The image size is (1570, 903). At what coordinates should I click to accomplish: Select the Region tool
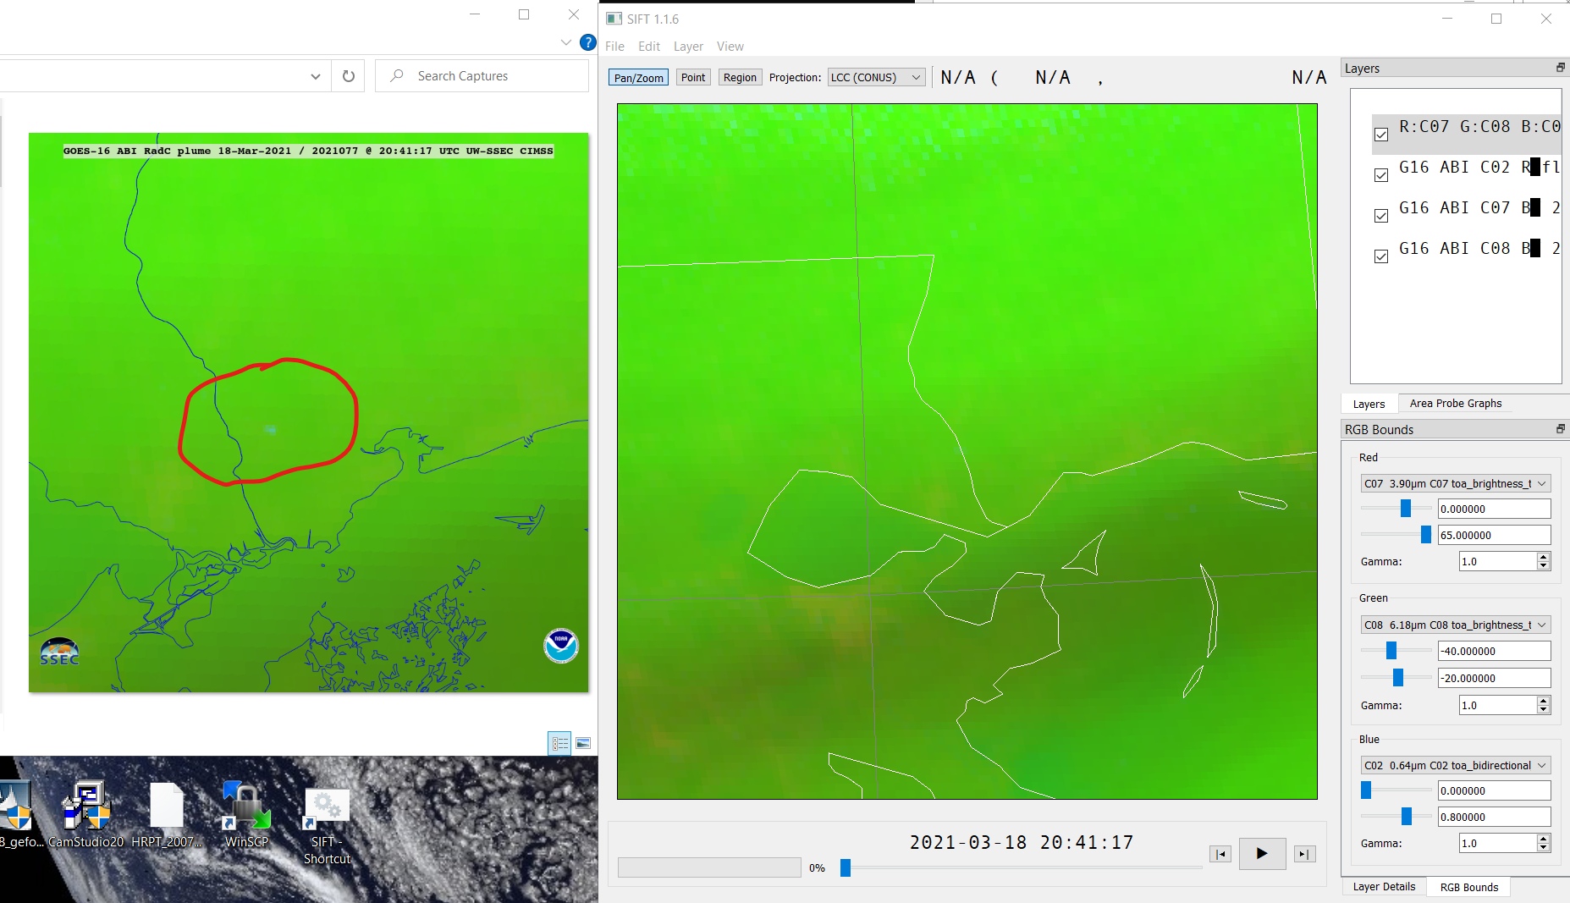[739, 77]
